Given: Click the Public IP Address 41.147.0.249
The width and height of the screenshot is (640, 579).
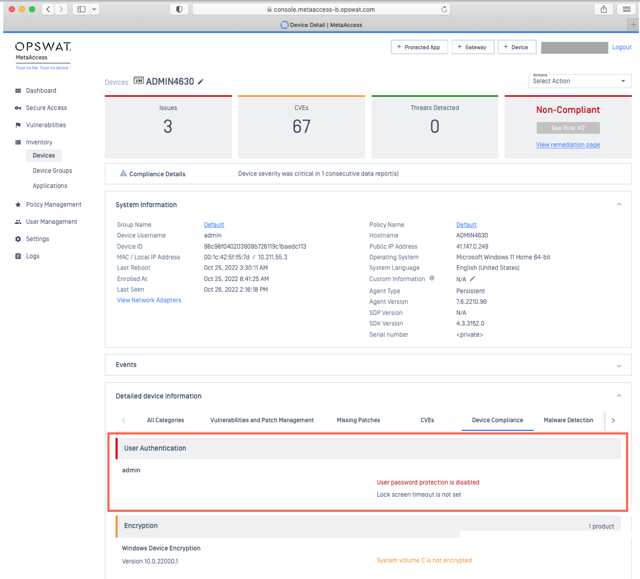Looking at the screenshot, I should [472, 247].
